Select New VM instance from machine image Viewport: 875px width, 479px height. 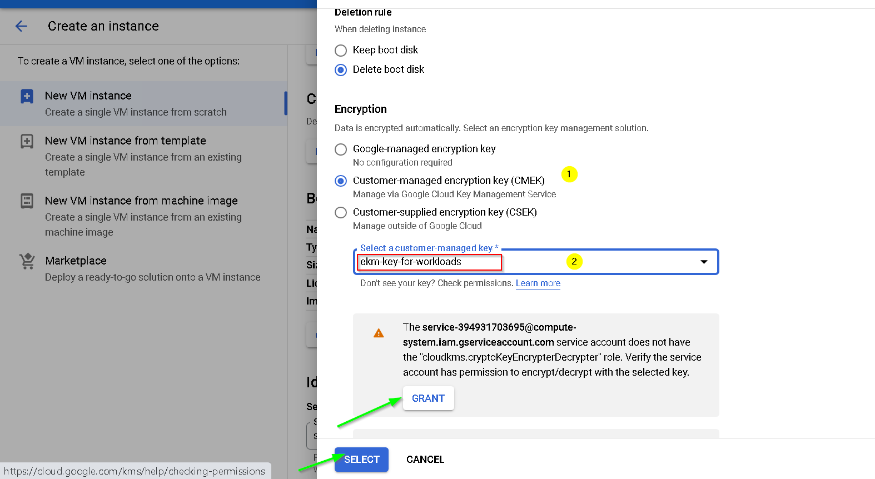(x=143, y=216)
